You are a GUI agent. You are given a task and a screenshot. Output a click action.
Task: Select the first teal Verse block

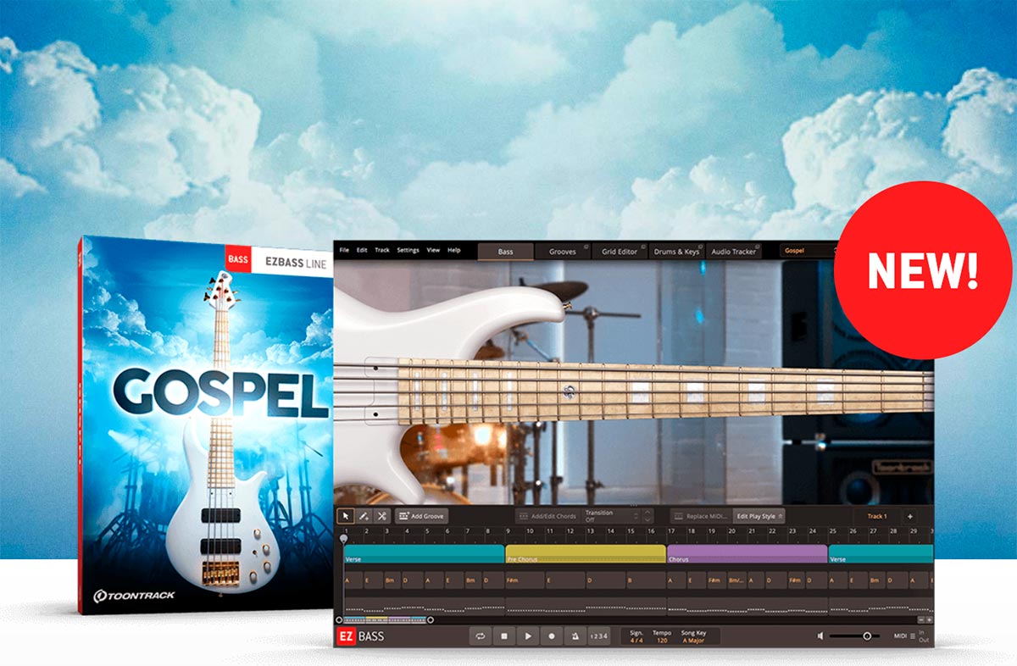click(x=424, y=553)
